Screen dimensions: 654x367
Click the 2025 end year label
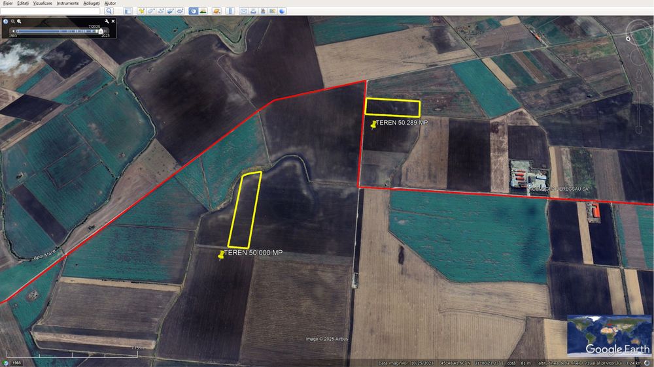click(105, 36)
